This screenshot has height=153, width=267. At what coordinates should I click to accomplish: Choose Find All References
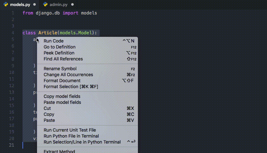[87, 59]
